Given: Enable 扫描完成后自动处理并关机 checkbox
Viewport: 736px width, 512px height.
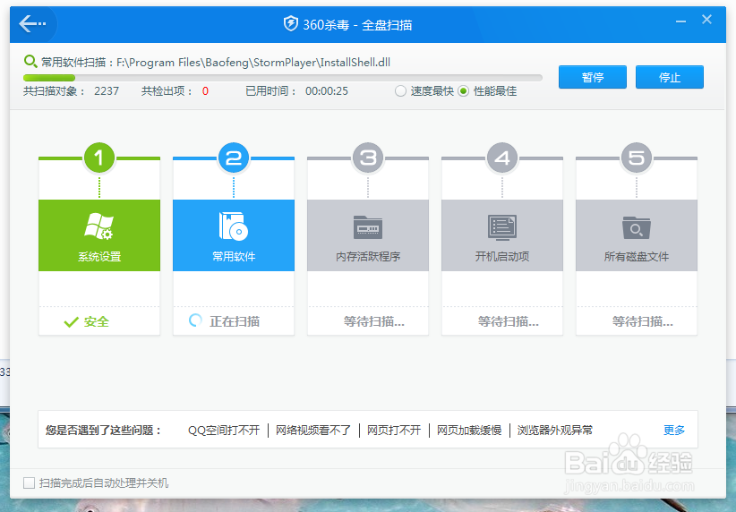Looking at the screenshot, I should [30, 482].
